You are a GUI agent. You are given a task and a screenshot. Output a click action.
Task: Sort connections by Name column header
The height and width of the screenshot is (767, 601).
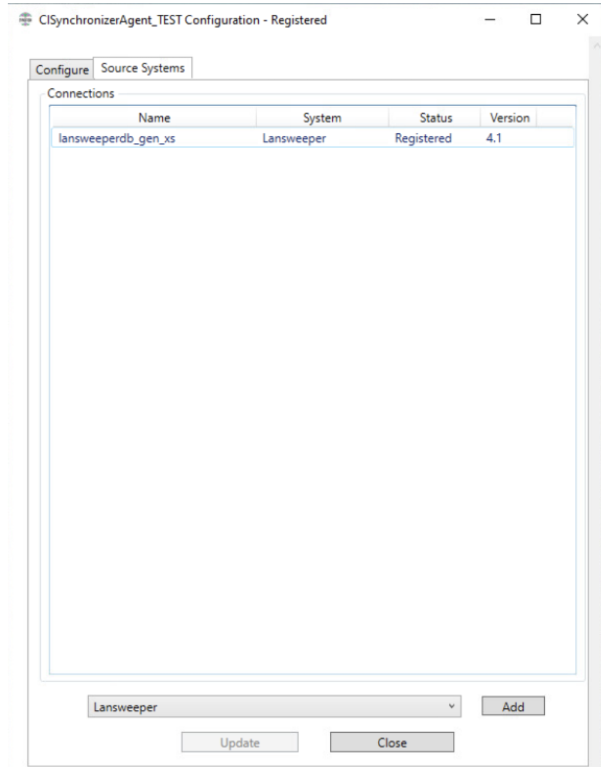[154, 118]
